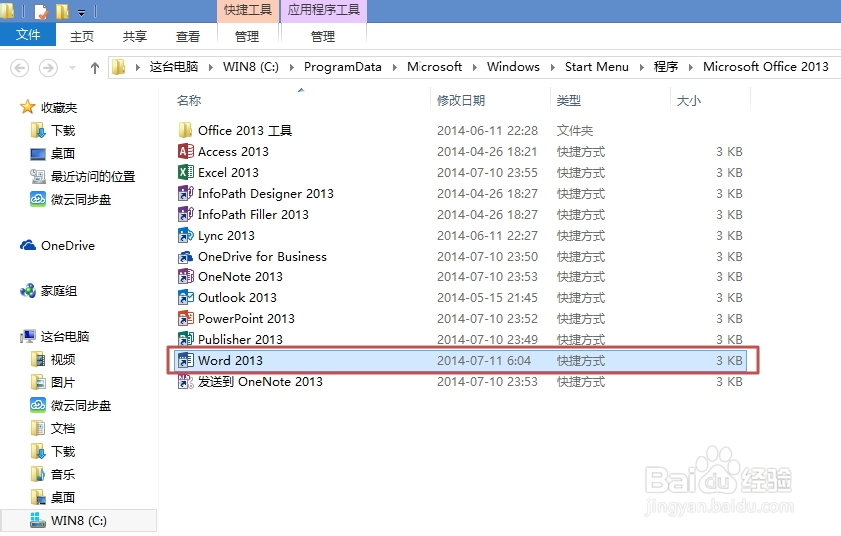Viewport: 841px width, 536px height.
Task: Expand the chevron after 程序 in address bar
Action: pyautogui.click(x=691, y=67)
